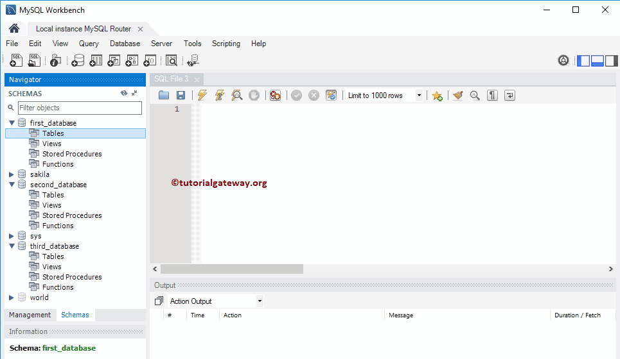Image resolution: width=620 pixels, height=359 pixels.
Task: Execute the SQL script lightning icon
Action: pyautogui.click(x=202, y=95)
